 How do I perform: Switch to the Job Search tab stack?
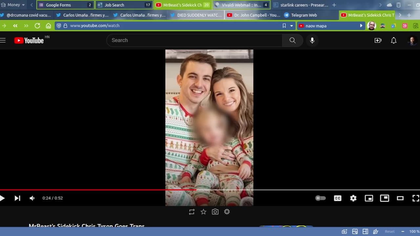click(124, 5)
